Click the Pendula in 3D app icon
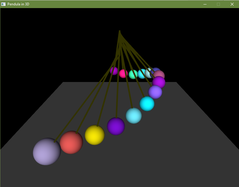This screenshot has height=187, width=239. tap(4, 4)
